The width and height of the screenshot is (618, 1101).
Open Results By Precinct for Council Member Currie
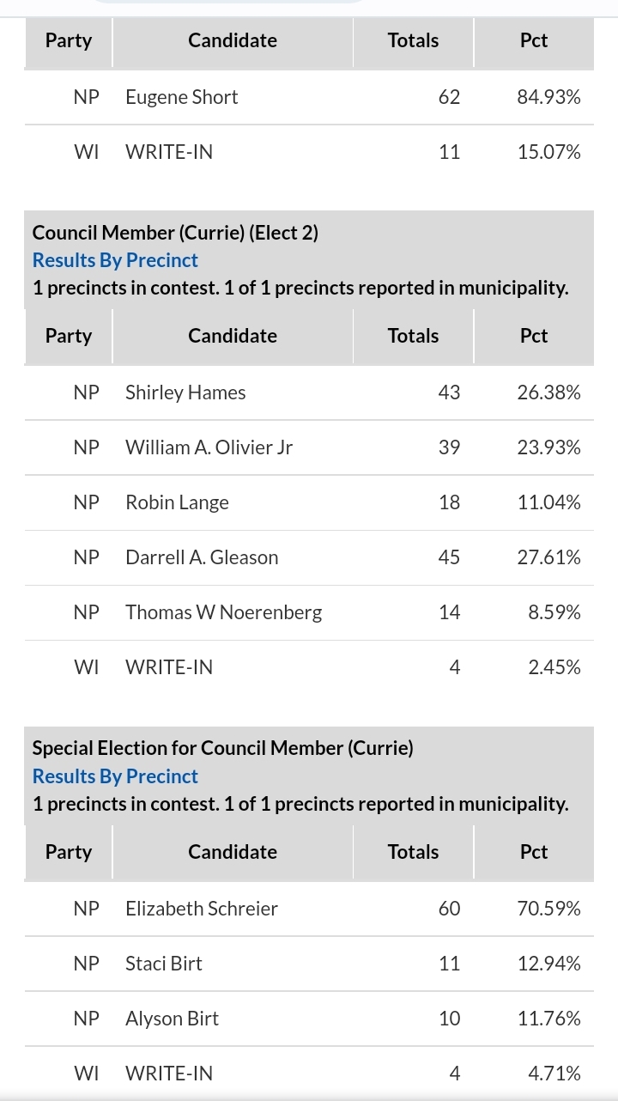(115, 259)
